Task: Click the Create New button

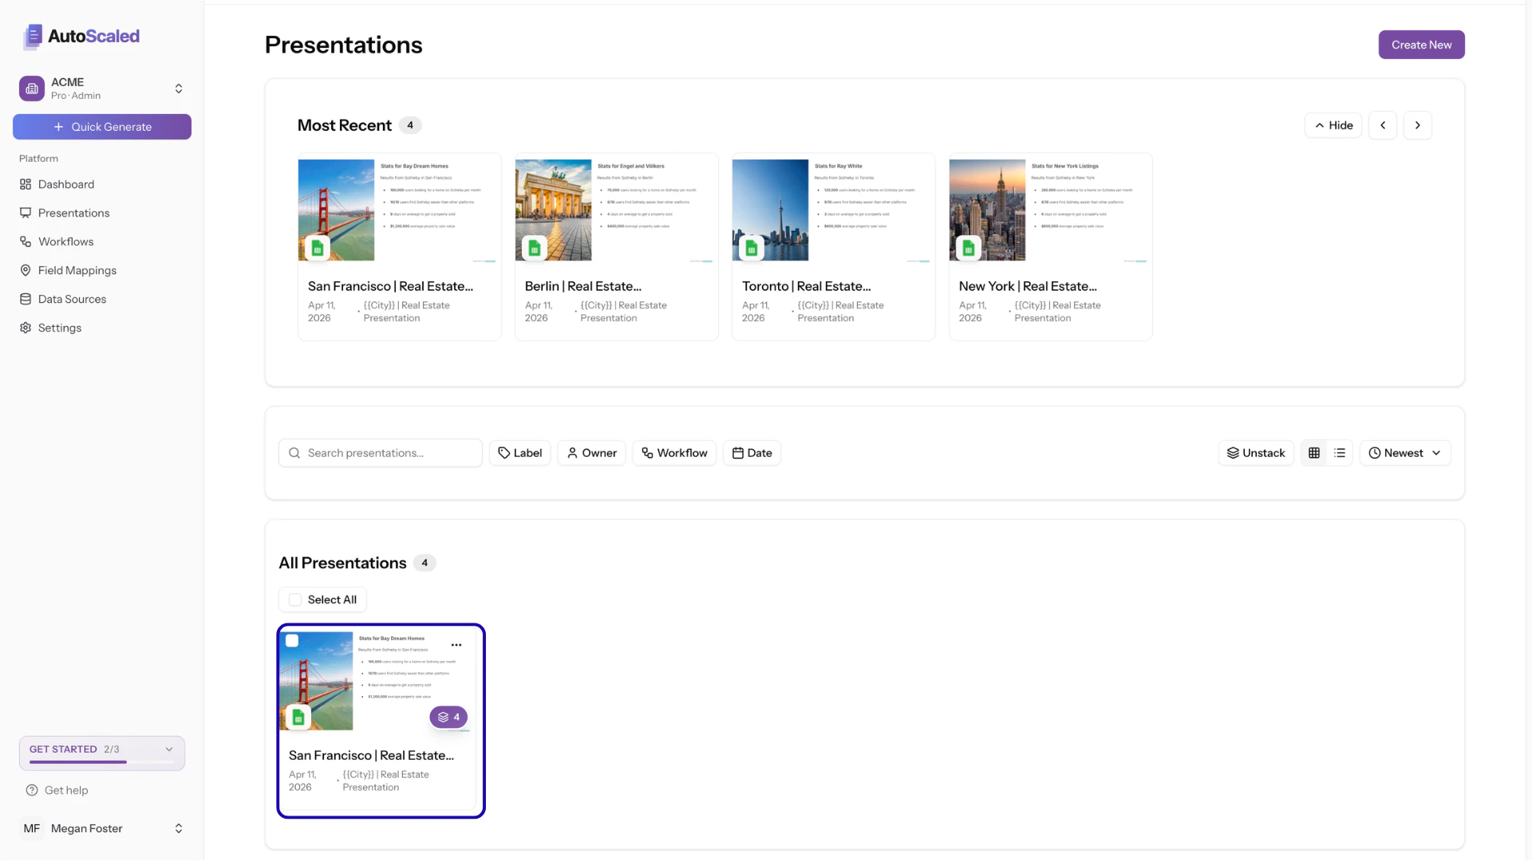Action: 1421,45
